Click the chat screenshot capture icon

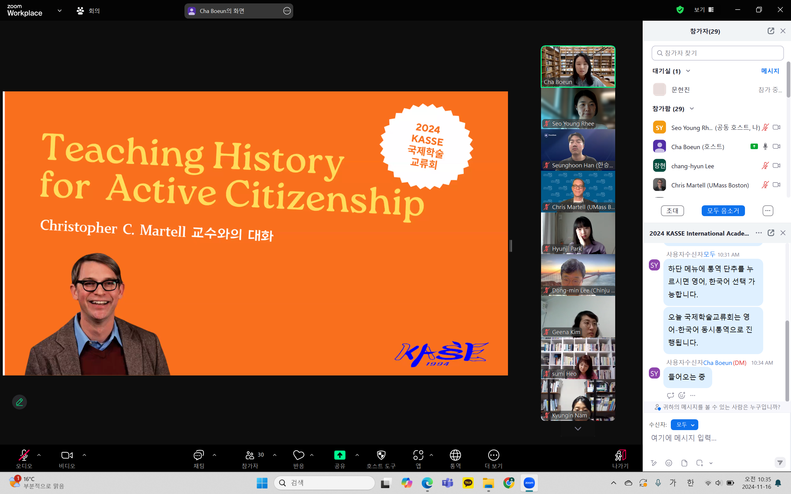coord(700,463)
